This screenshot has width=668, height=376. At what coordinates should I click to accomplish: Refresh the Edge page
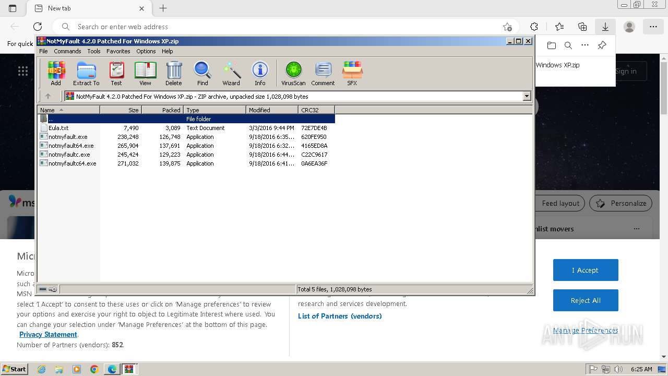pyautogui.click(x=38, y=27)
